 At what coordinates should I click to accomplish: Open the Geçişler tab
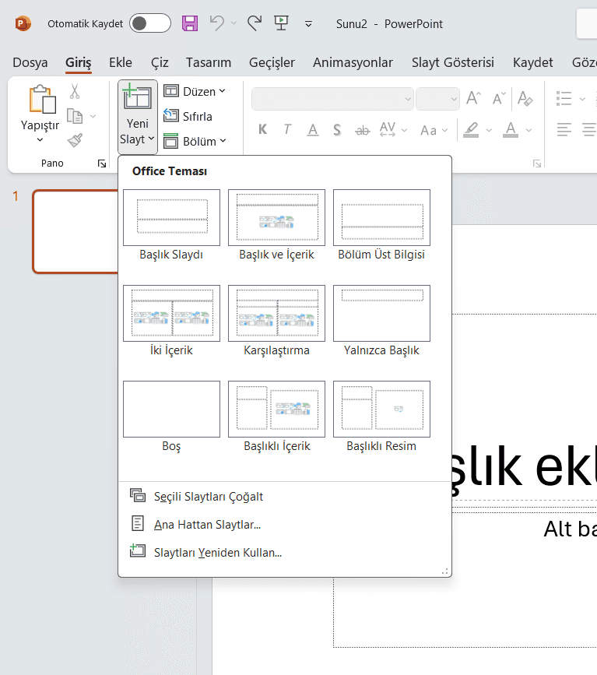click(x=272, y=62)
